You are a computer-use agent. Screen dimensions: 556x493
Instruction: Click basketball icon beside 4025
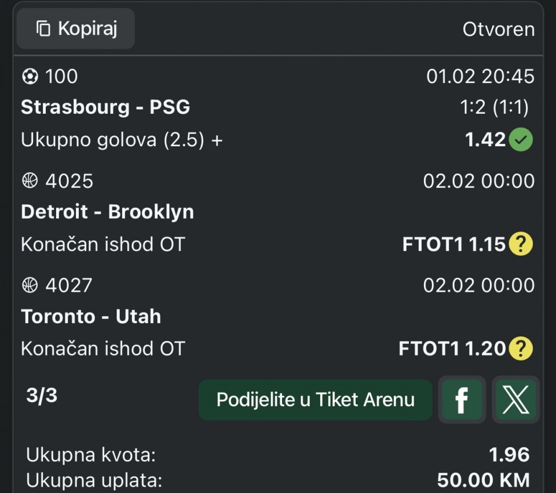[x=30, y=181]
